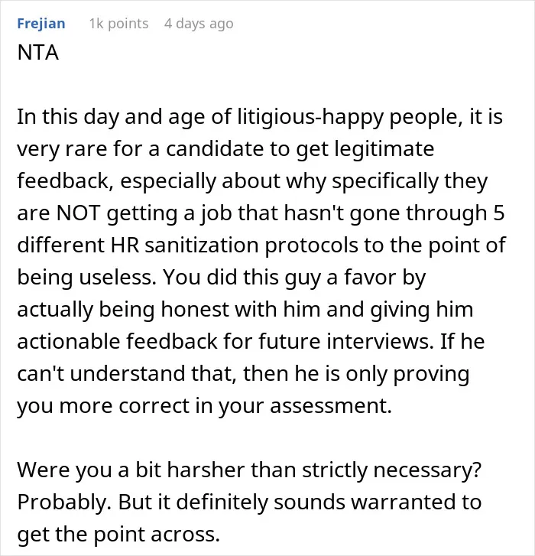
Task: Click the abbreviation HR in the comment
Action: (x=125, y=245)
